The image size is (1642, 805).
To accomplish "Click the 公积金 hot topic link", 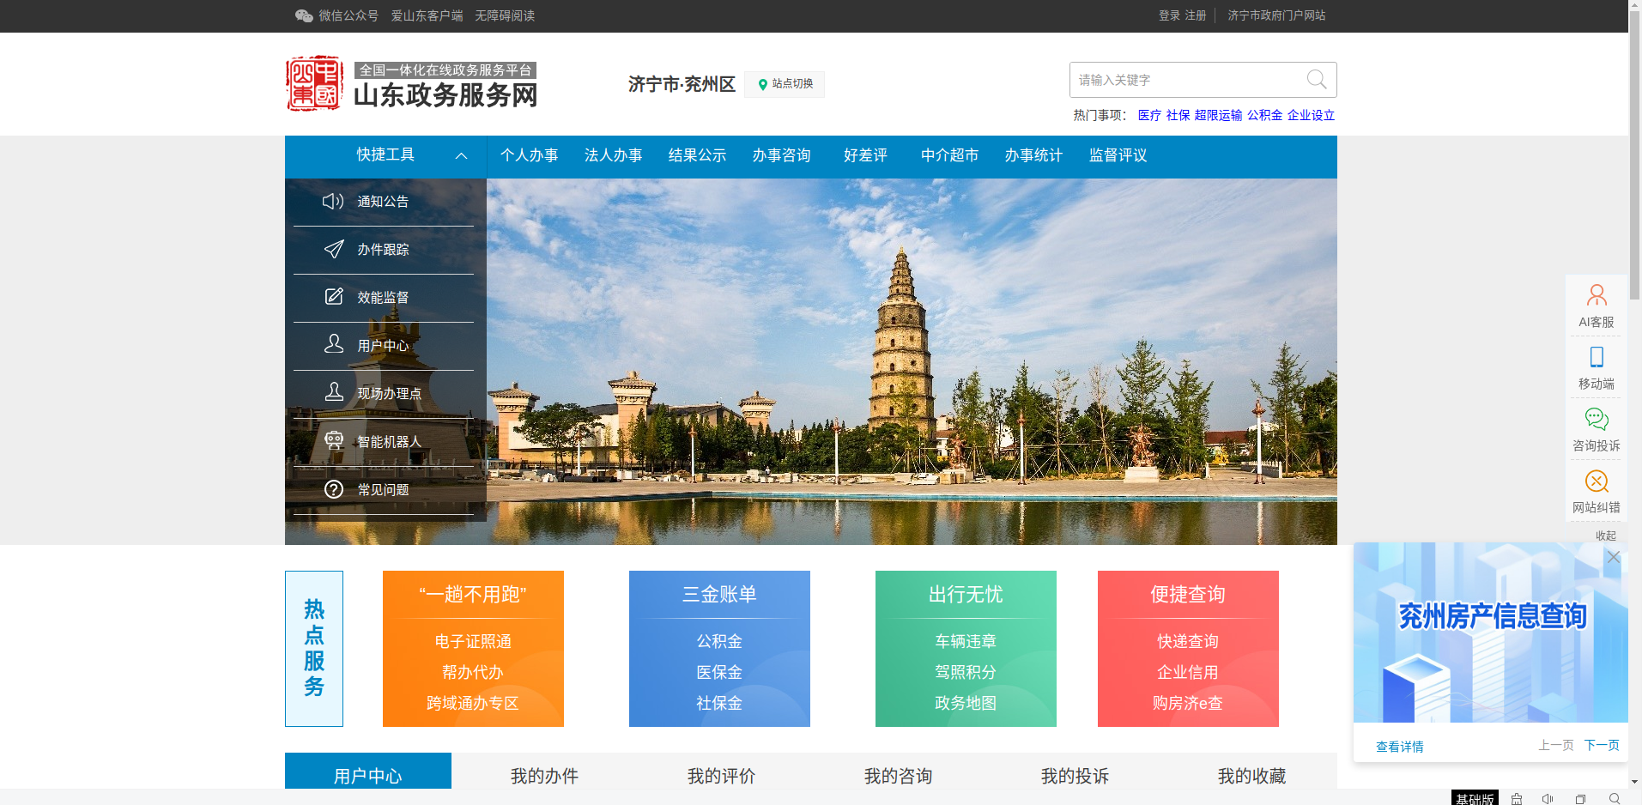I will [x=1264, y=115].
